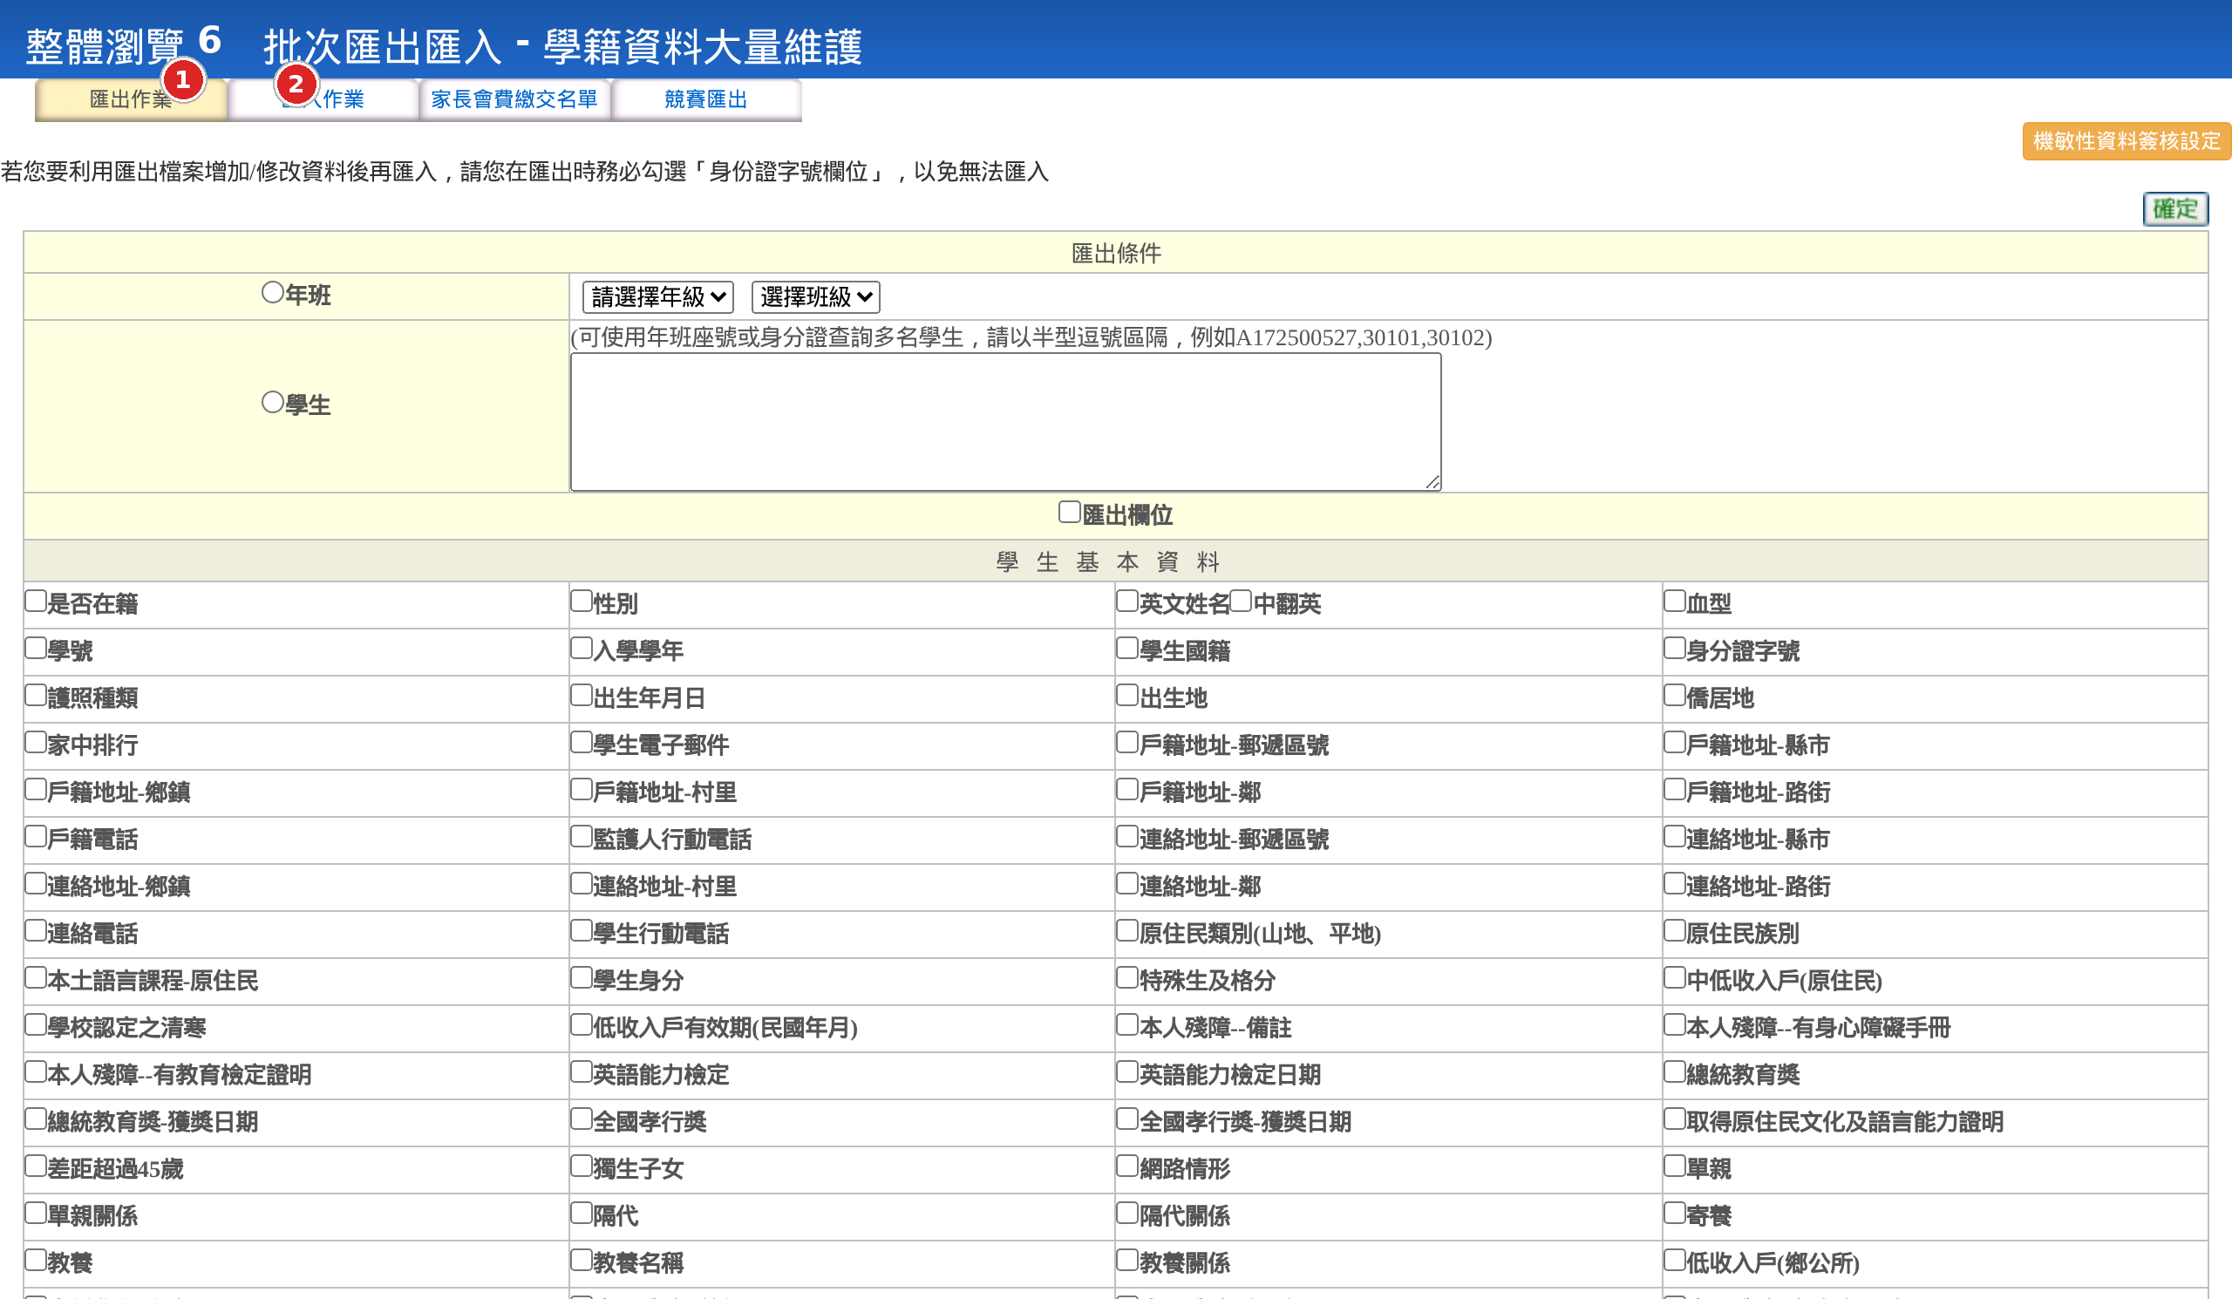Check the 身分證字號 checkbox
2232x1299 pixels.
pos(1674,648)
